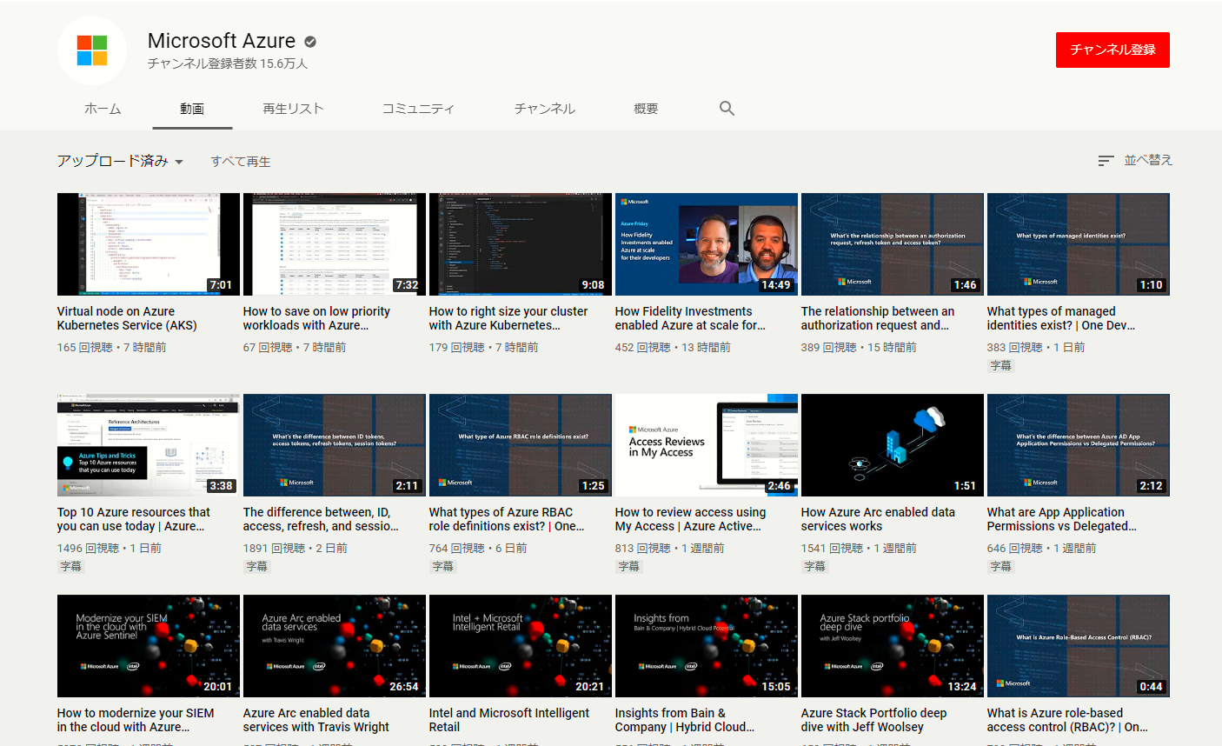Image resolution: width=1222 pixels, height=746 pixels.
Task: Open the channel search magnifier icon
Action: click(727, 109)
